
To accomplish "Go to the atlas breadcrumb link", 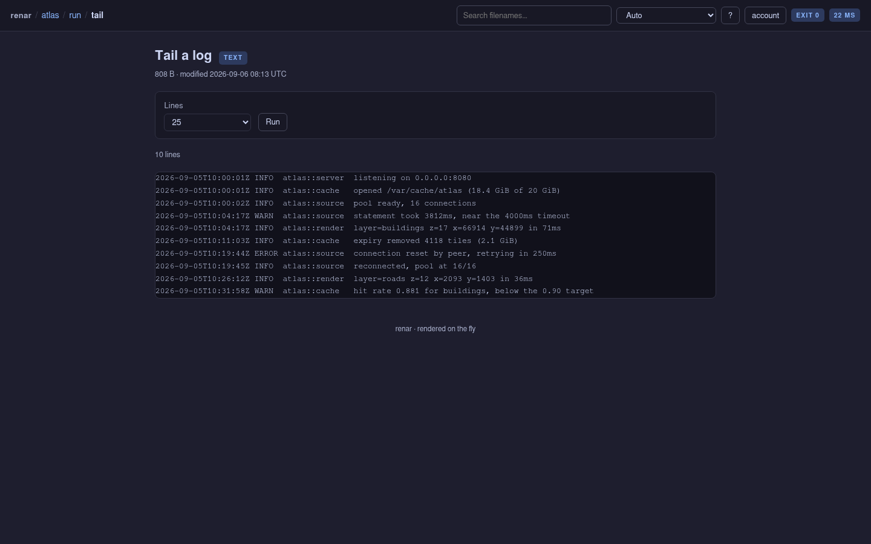I will [50, 15].
